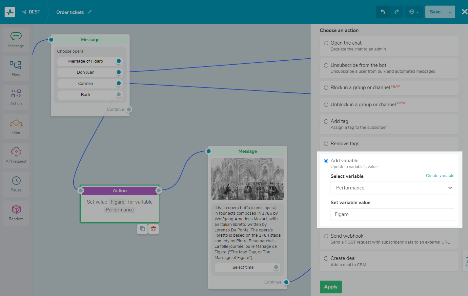Choose the Add tag radio option

(x=326, y=121)
